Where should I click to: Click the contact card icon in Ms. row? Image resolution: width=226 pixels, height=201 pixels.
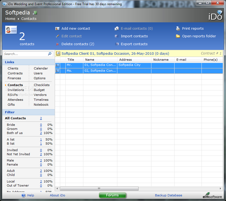tap(57, 71)
